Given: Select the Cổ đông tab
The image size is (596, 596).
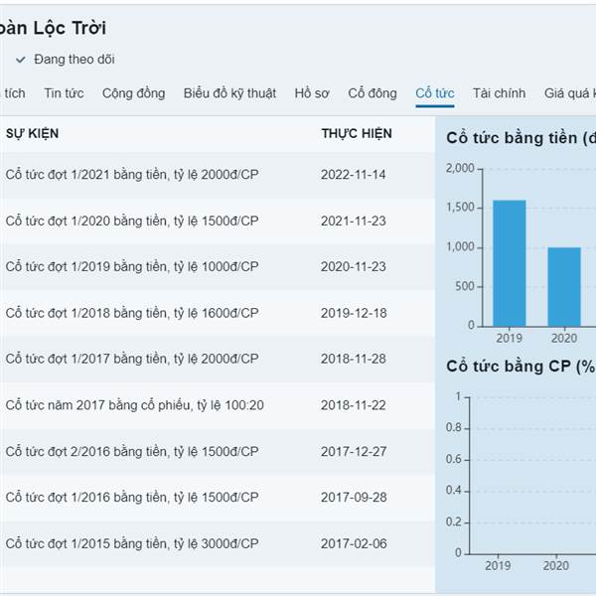Looking at the screenshot, I should coord(372,93).
